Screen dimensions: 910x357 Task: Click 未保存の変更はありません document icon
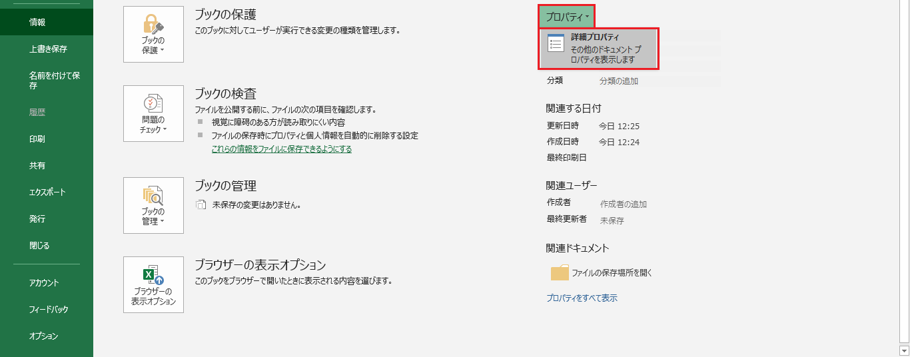click(201, 205)
